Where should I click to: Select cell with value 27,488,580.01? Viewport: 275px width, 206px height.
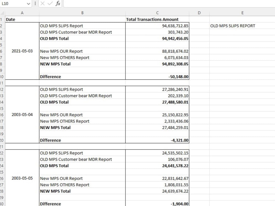(157, 102)
